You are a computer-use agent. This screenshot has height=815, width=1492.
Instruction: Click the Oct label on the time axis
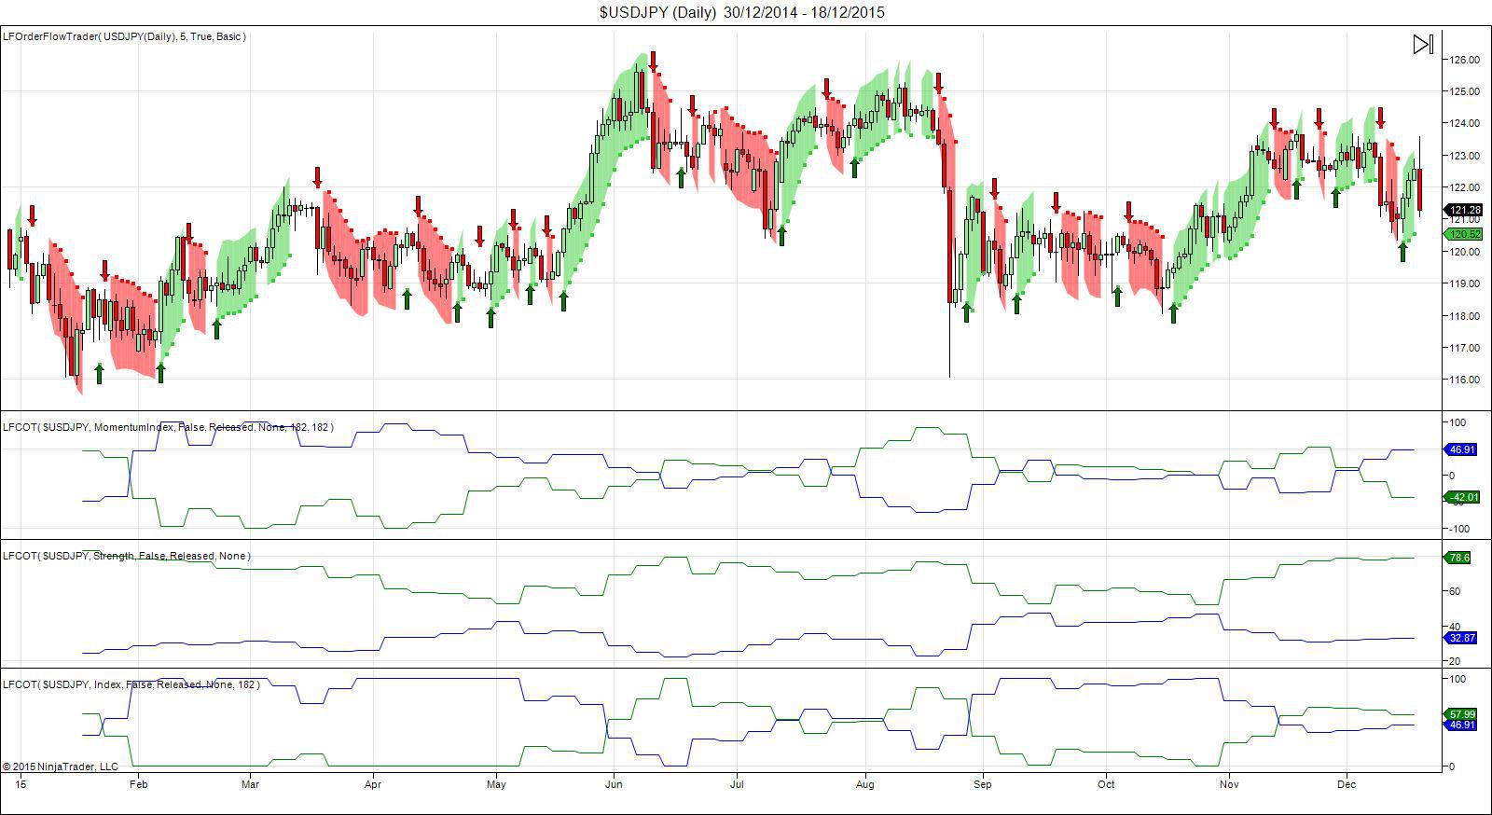pyautogui.click(x=1106, y=784)
